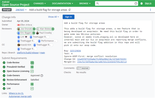Viewport: 155px width, 98px height.
Task: Expand the BROWSE menu
Action: point(85,3)
